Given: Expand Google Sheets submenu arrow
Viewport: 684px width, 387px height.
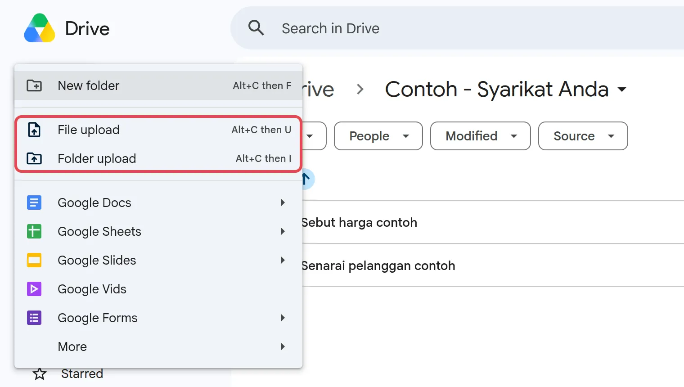Looking at the screenshot, I should (283, 231).
